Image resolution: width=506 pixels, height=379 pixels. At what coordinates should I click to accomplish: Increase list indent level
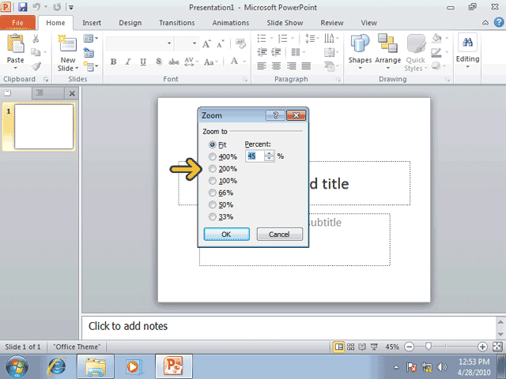277,52
